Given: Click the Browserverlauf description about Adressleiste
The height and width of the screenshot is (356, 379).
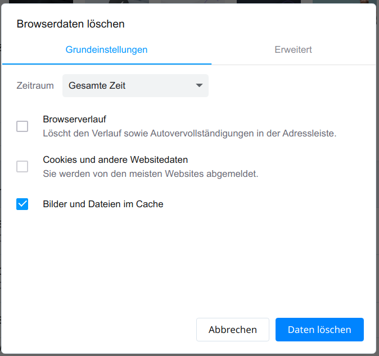Looking at the screenshot, I should tap(189, 133).
